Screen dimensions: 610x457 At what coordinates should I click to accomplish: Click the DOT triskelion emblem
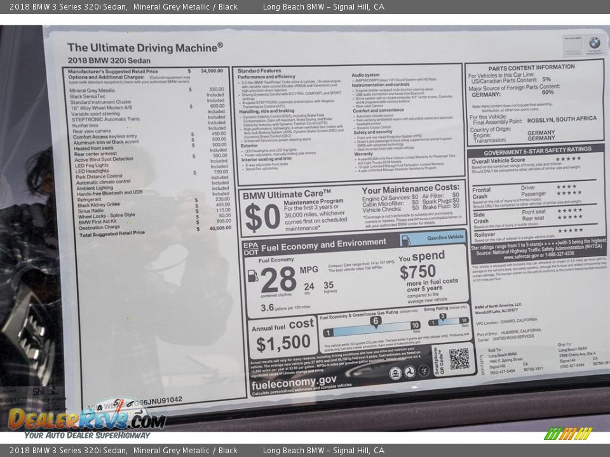point(410,372)
